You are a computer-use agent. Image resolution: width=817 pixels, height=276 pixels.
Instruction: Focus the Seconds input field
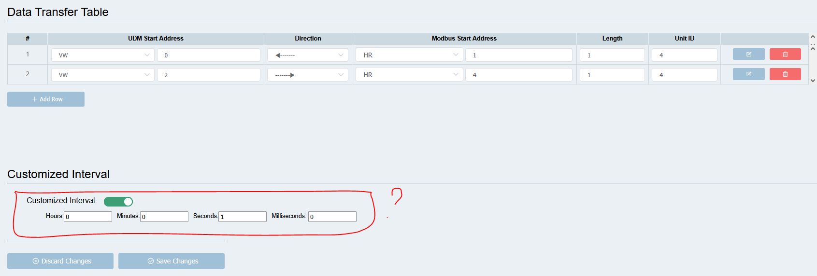tap(243, 217)
